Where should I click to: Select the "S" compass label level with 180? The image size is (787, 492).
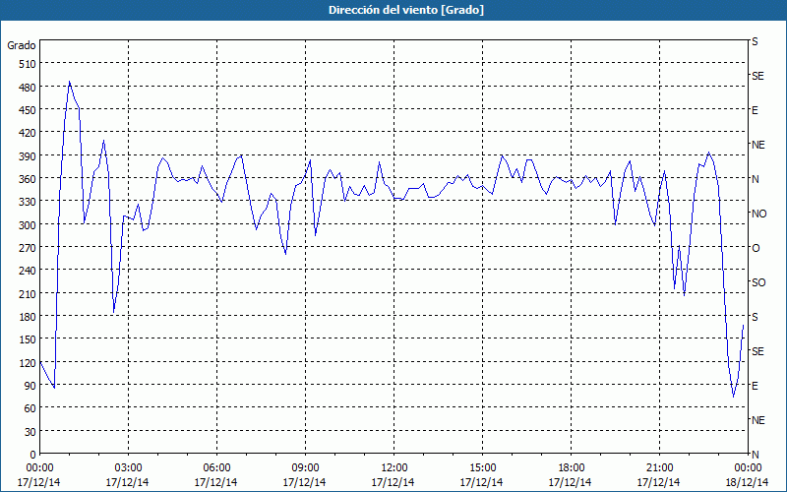tap(755, 317)
